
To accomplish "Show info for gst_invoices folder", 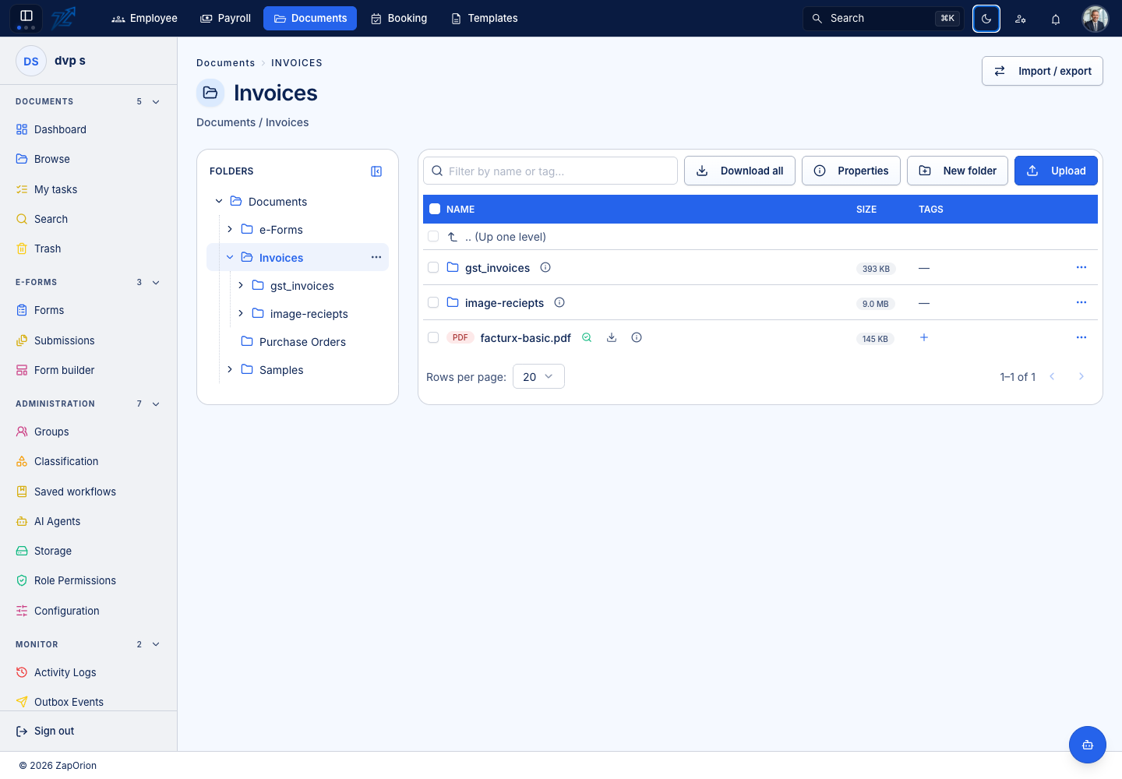I will point(545,267).
